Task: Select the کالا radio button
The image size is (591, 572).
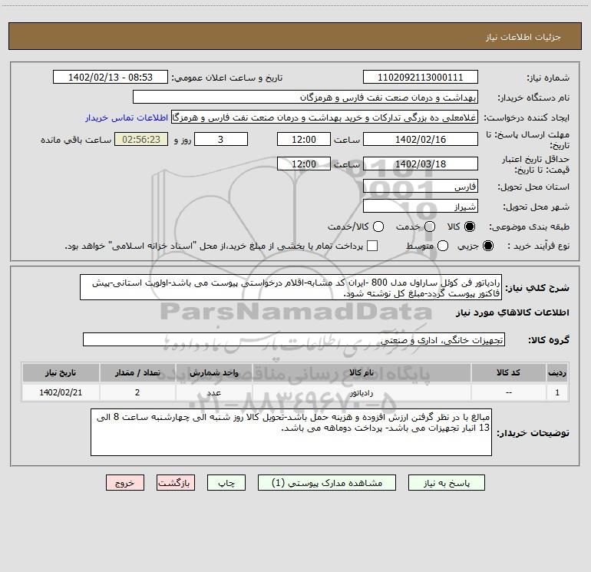Action: click(470, 226)
